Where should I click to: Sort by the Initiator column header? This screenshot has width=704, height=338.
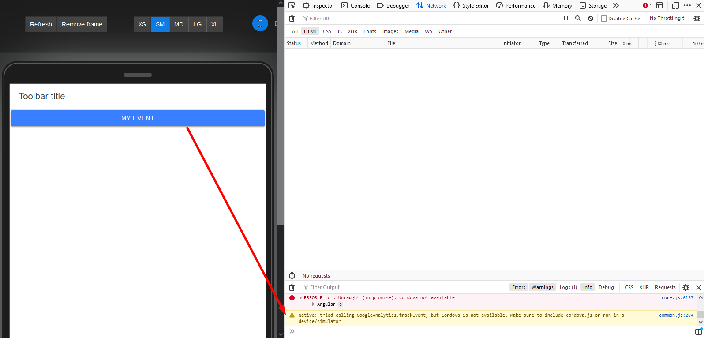(518, 43)
